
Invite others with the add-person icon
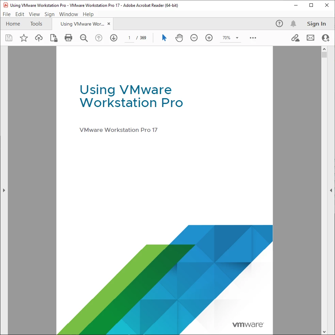(325, 38)
